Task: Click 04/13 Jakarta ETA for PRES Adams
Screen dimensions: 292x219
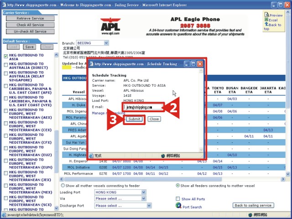Action: pos(268,130)
